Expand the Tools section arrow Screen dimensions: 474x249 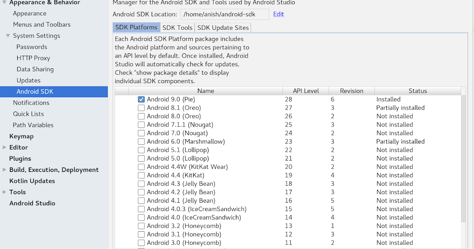pyautogui.click(x=4, y=192)
